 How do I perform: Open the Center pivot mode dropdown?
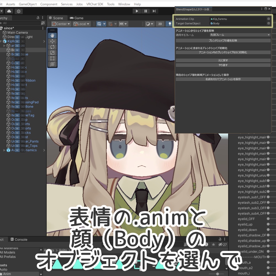[x=61, y=24]
